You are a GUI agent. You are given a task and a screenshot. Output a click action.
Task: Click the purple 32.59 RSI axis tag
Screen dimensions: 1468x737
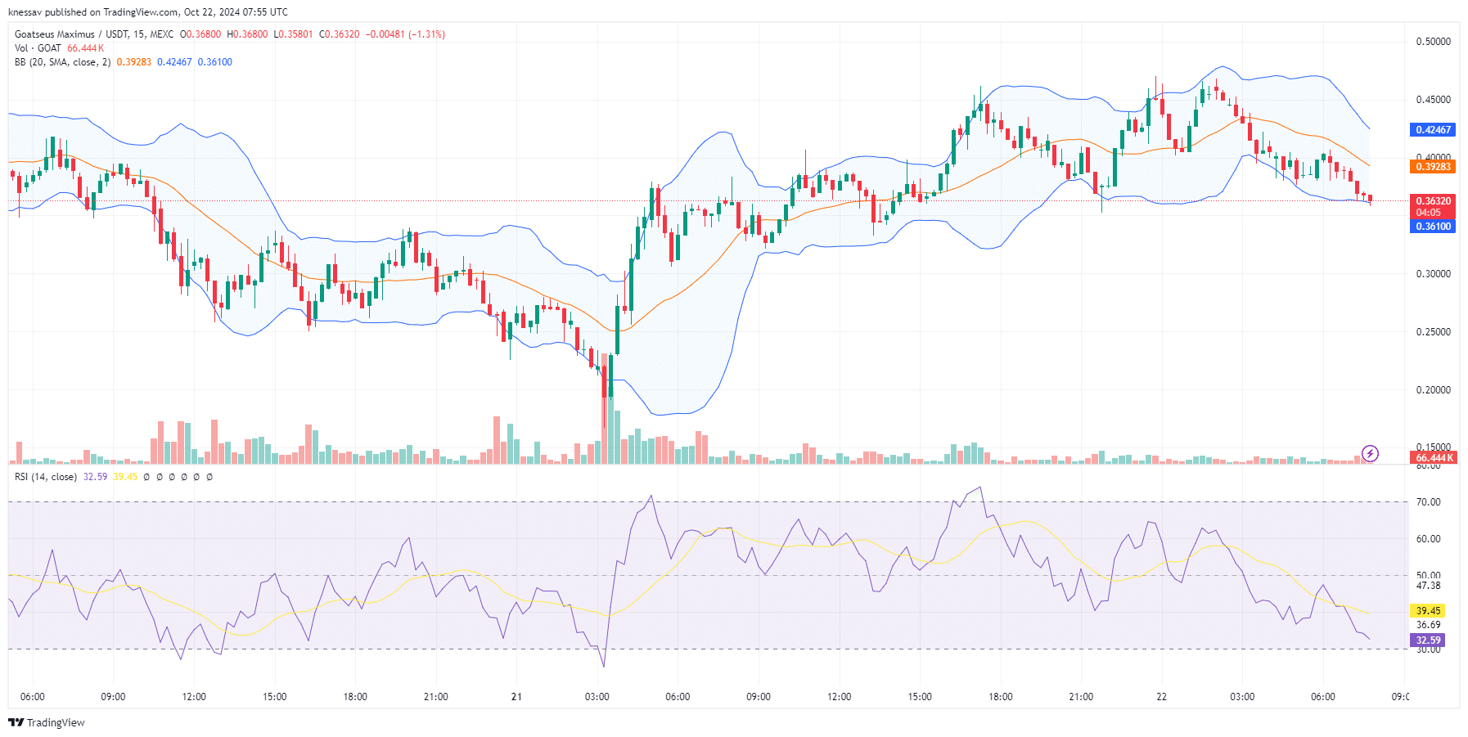point(1428,640)
